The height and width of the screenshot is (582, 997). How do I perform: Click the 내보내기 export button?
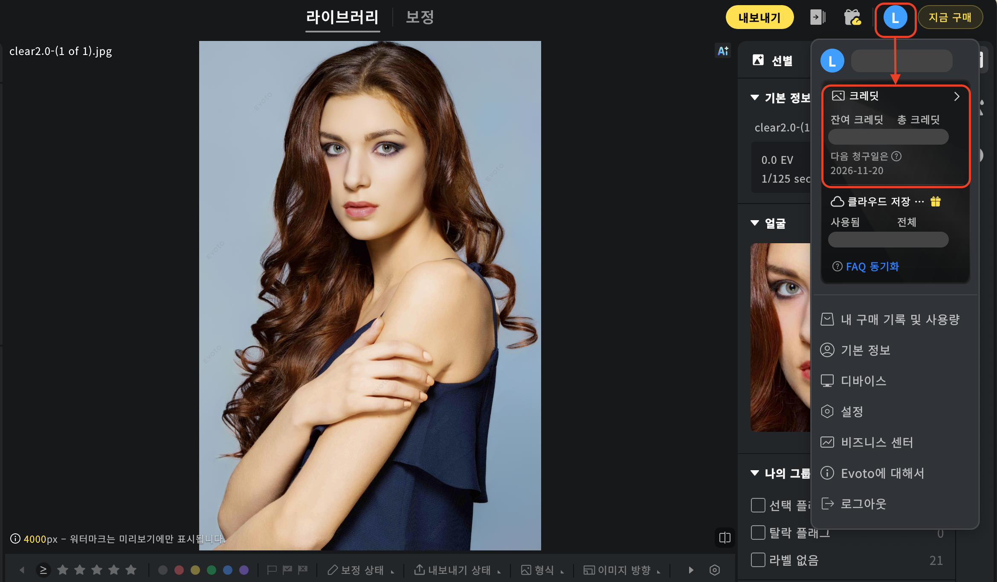pyautogui.click(x=759, y=17)
